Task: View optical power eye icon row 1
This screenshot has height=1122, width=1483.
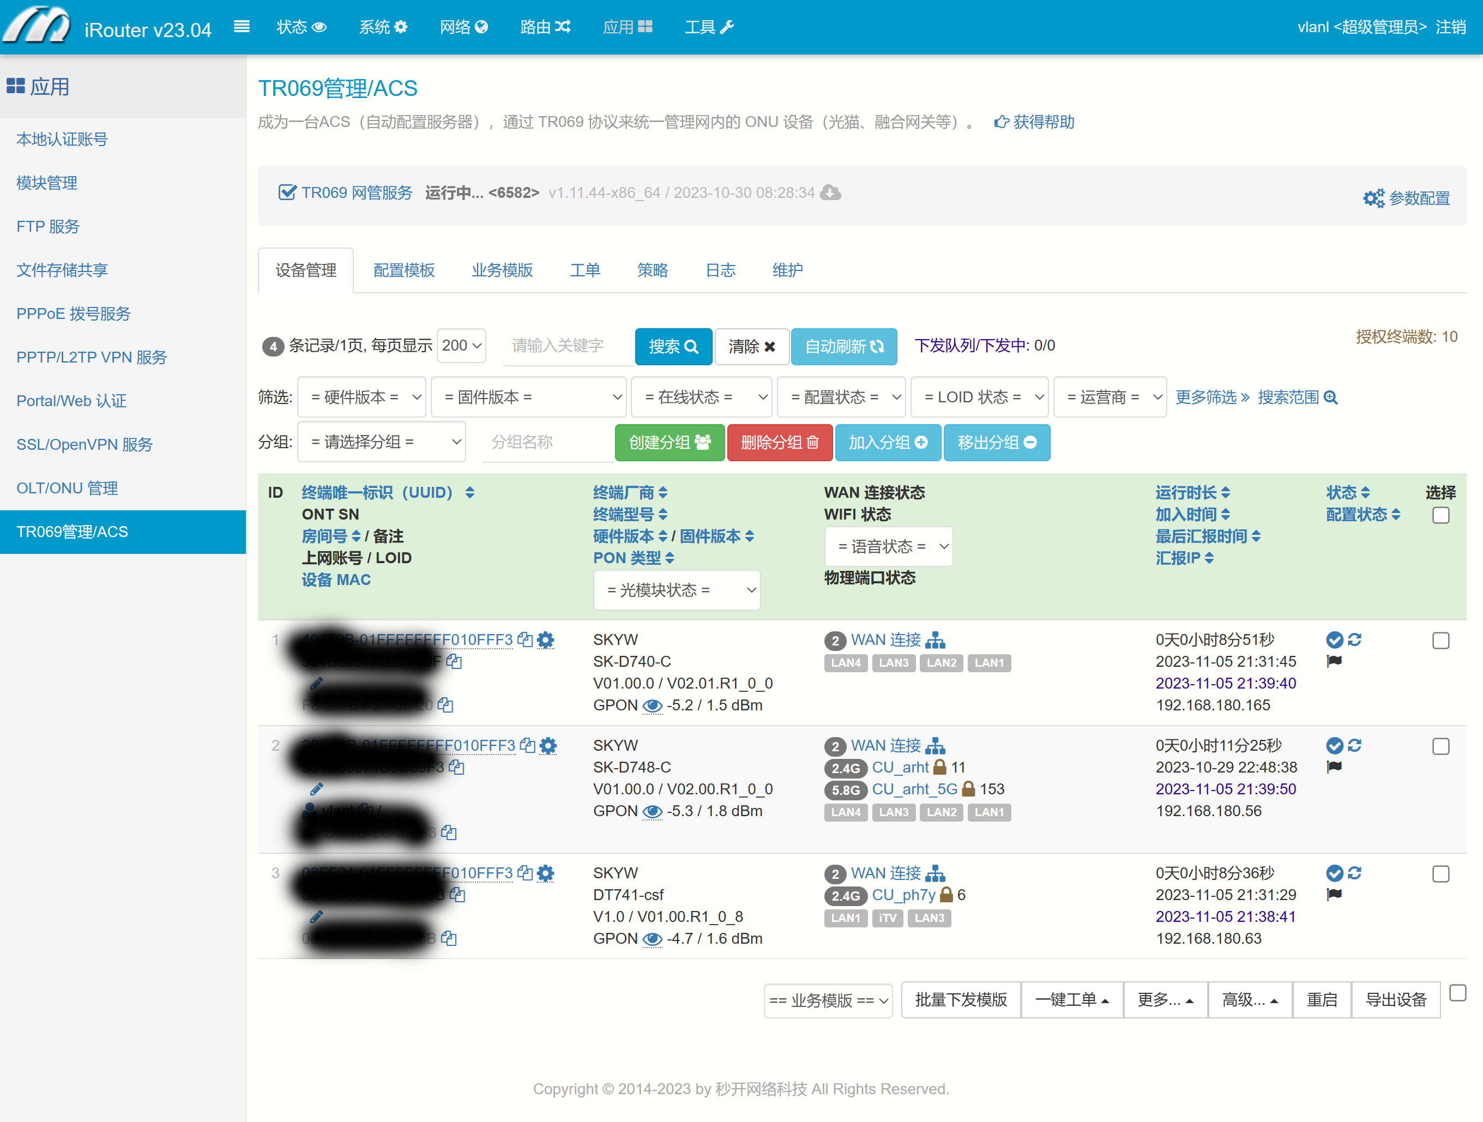Action: coord(652,706)
